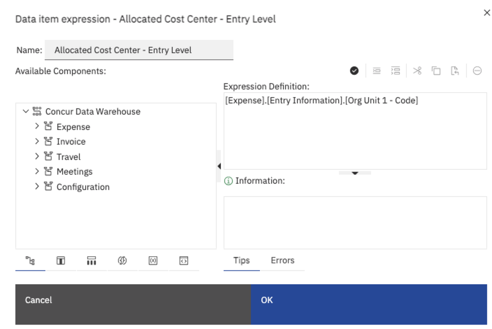Click the green Information icon
Image resolution: width=492 pixels, height=329 pixels.
[228, 181]
